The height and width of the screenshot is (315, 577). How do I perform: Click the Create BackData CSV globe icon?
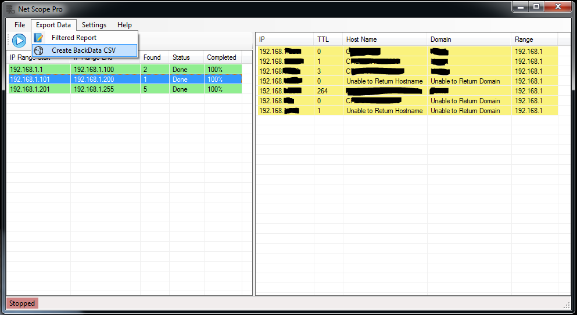(x=38, y=50)
